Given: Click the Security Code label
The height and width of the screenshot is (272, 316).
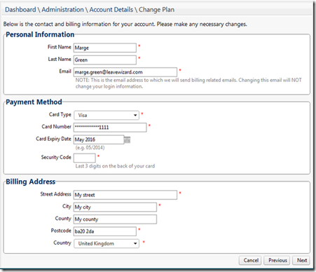Looking at the screenshot, I should click(56, 157).
